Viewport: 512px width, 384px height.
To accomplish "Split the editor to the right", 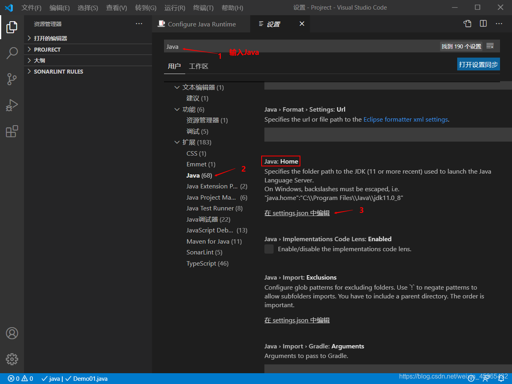I will pos(483,24).
